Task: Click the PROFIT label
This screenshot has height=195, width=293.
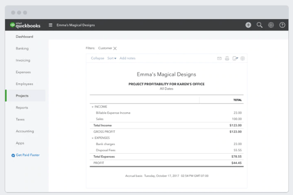Action: point(99,163)
